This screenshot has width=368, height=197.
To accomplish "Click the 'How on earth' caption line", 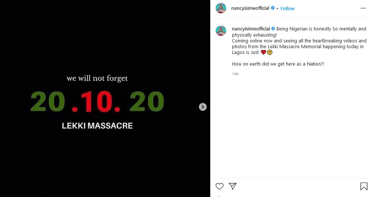I will point(278,64).
